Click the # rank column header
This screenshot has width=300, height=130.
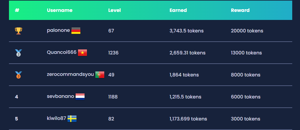coord(17,10)
